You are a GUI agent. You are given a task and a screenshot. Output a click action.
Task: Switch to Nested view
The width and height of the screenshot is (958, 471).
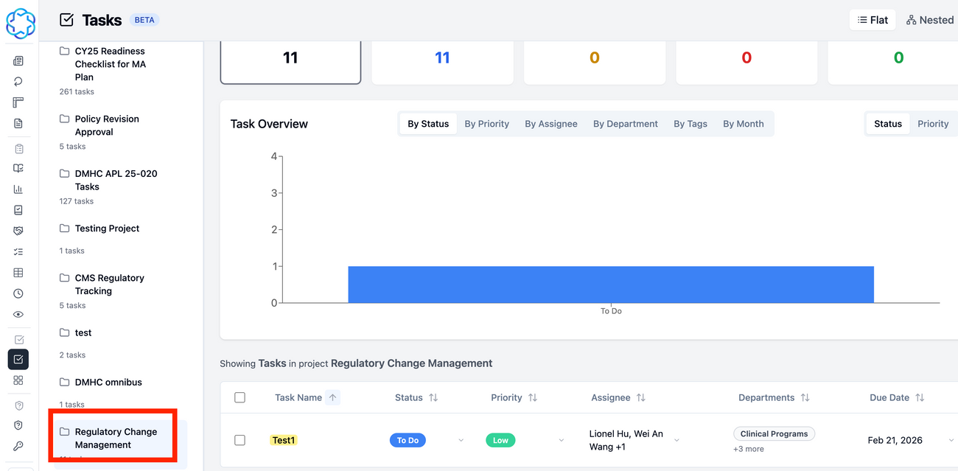coord(930,20)
